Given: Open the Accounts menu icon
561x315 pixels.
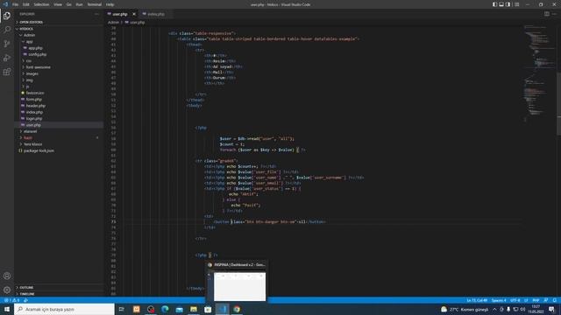Looking at the screenshot, I should pyautogui.click(x=7, y=276).
